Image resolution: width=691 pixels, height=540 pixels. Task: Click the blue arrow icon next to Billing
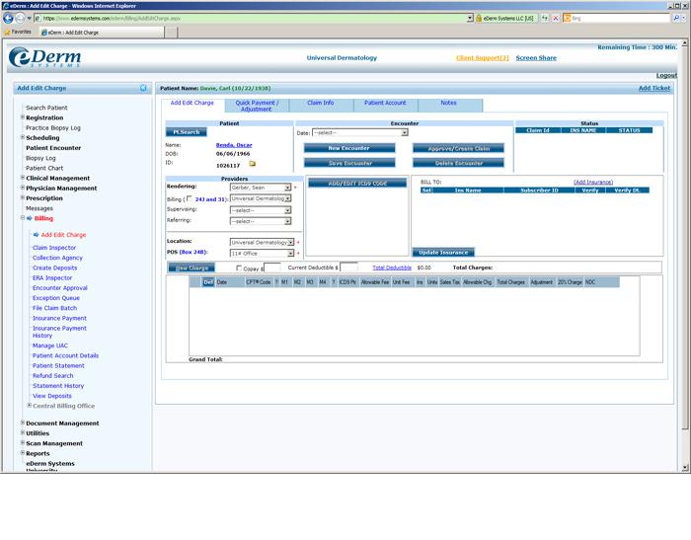pyautogui.click(x=30, y=218)
